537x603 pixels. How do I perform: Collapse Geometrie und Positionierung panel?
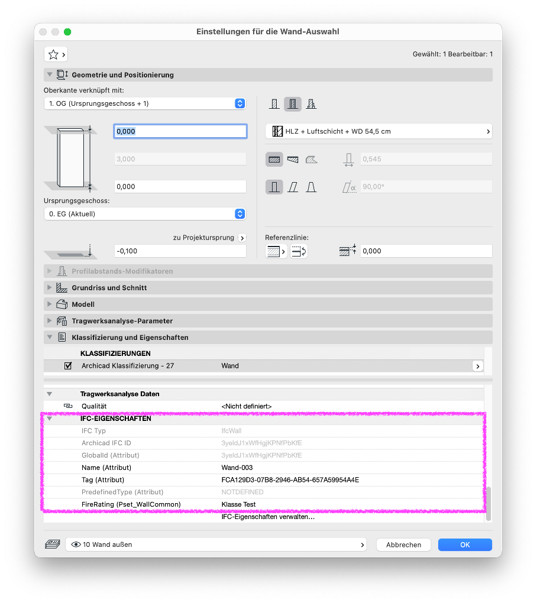[50, 74]
